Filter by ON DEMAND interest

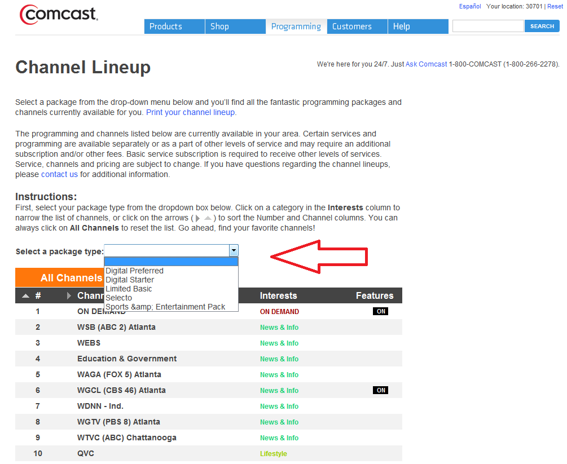[279, 312]
